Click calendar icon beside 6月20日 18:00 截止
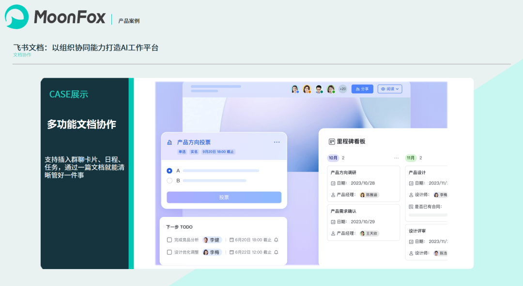Viewport: 523px width, 286px height. coord(231,240)
